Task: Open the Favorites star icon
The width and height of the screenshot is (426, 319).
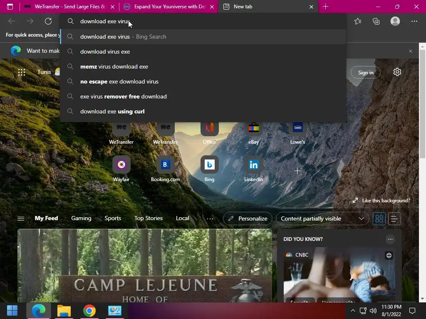Action: (x=358, y=21)
